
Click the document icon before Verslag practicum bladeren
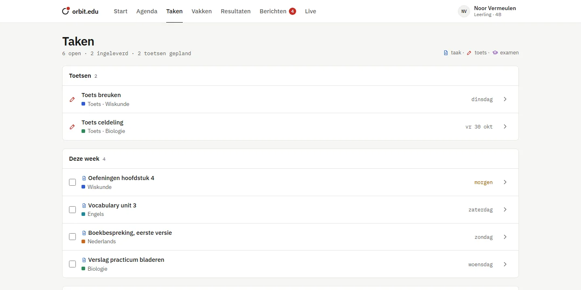click(x=84, y=260)
